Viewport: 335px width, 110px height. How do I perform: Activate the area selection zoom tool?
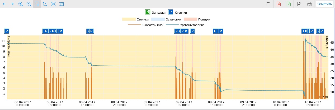click(37, 4)
